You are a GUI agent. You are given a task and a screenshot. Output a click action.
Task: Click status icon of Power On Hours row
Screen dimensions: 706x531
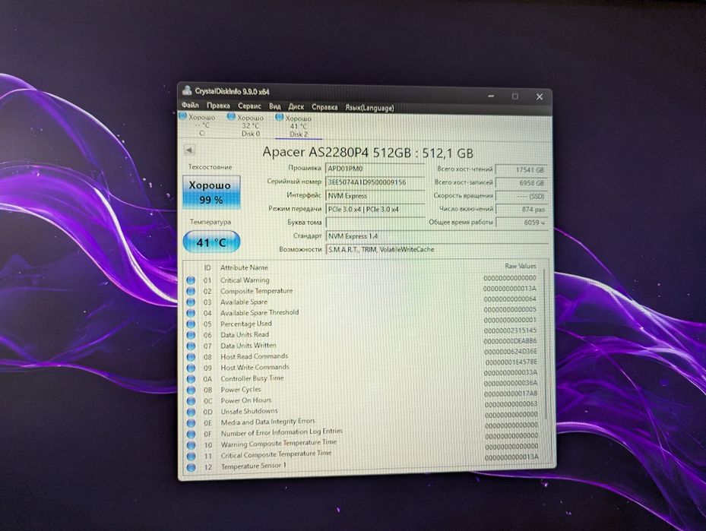coord(191,401)
